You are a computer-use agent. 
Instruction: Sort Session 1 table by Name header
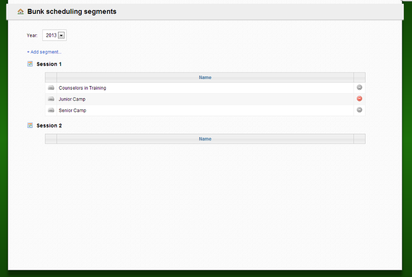click(205, 77)
